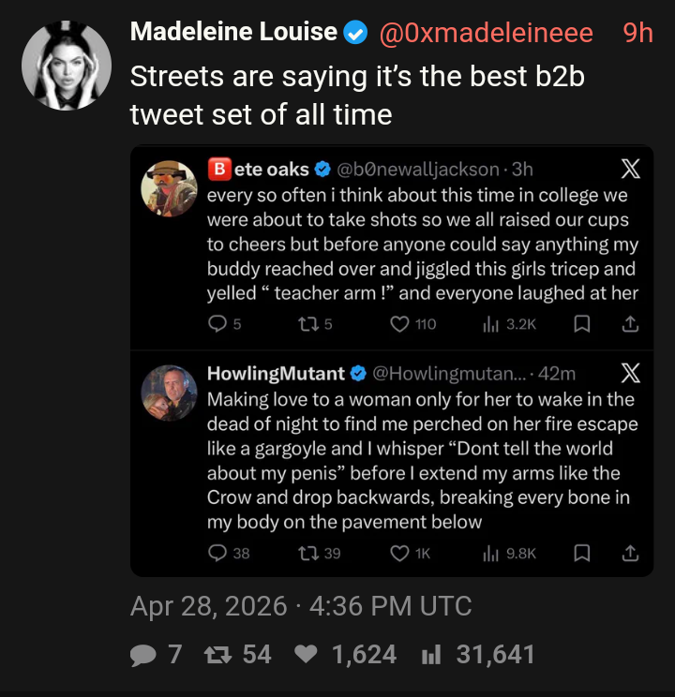Open Pete oaks' profile avatar
Image resolution: width=675 pixels, height=697 pixels.
169,188
